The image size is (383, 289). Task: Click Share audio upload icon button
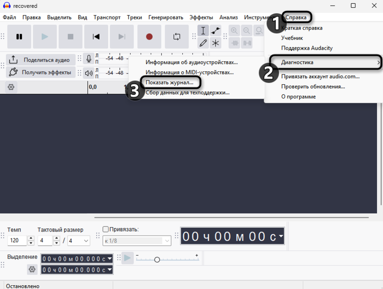[x=41, y=60]
